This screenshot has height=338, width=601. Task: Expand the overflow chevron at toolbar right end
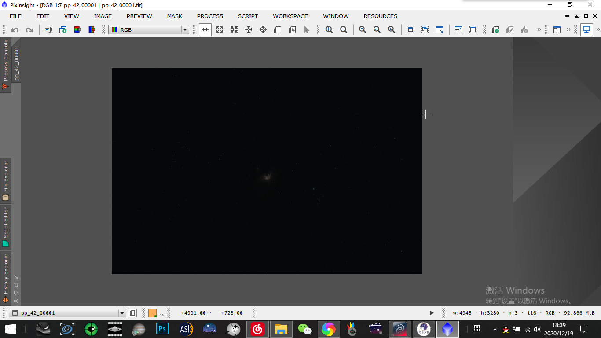point(598,30)
